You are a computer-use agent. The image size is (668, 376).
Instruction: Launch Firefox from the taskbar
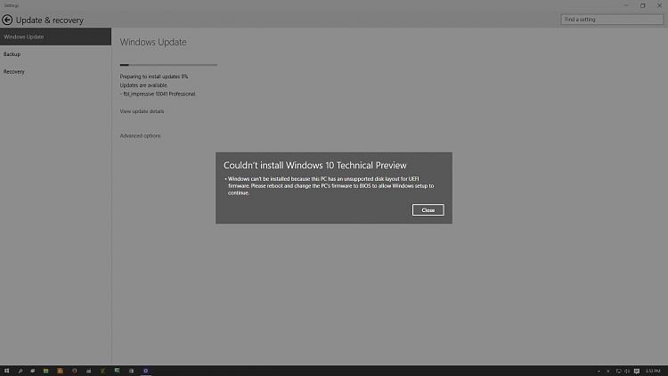[x=74, y=371]
